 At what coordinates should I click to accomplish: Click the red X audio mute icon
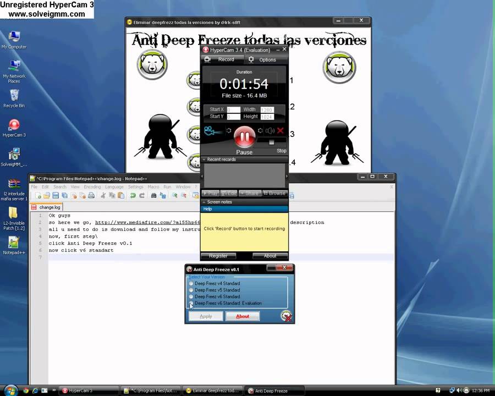pos(280,130)
